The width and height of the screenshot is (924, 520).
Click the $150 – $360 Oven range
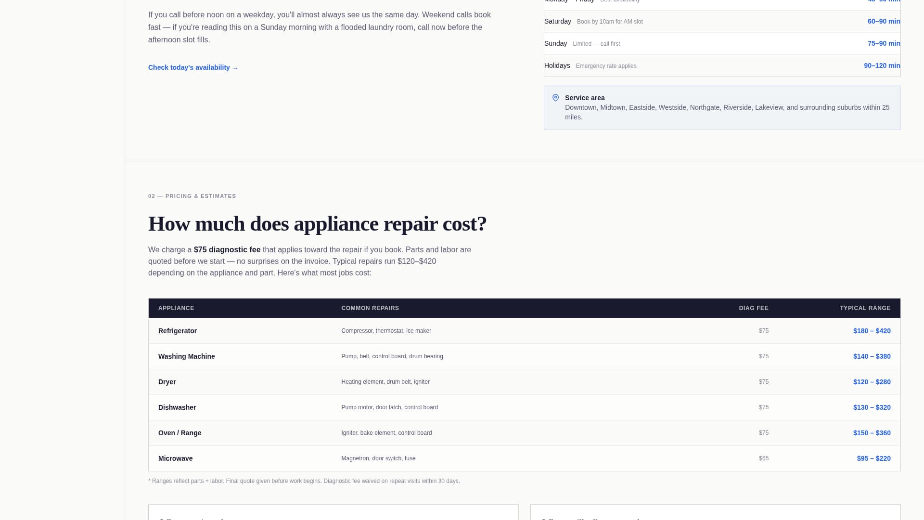[x=872, y=433]
